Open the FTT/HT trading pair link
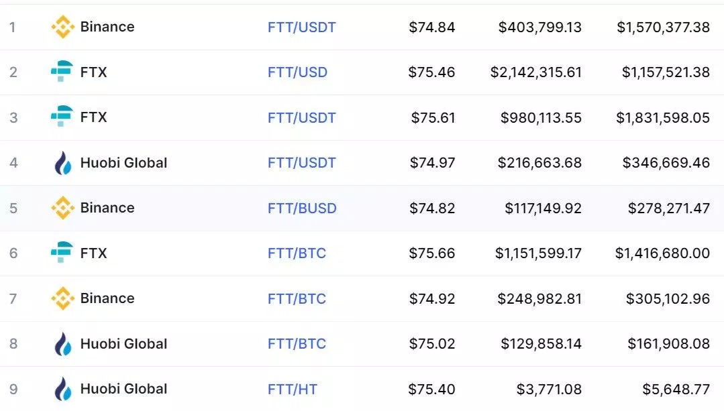Viewport: 724px width, 411px height. coord(293,389)
